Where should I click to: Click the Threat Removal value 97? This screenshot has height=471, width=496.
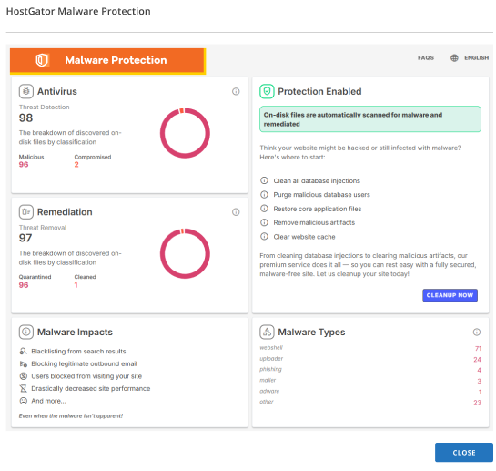tap(25, 238)
